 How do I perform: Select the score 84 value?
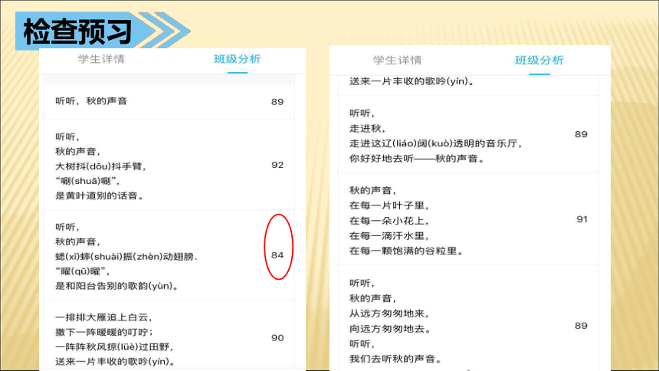[x=277, y=255]
